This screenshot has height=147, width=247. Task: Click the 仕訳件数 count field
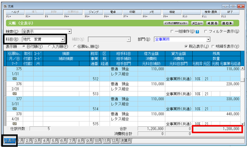pyautogui.click(x=40, y=129)
